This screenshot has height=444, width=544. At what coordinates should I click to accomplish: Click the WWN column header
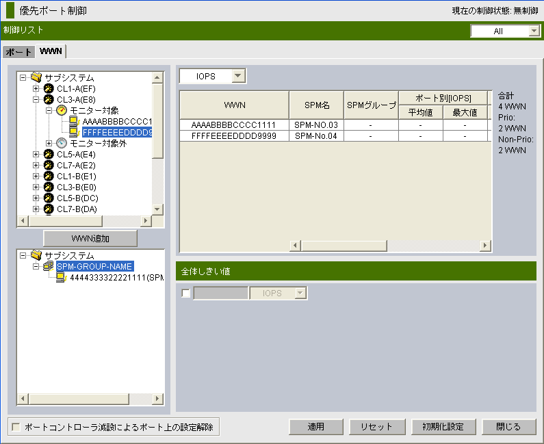[x=235, y=105]
